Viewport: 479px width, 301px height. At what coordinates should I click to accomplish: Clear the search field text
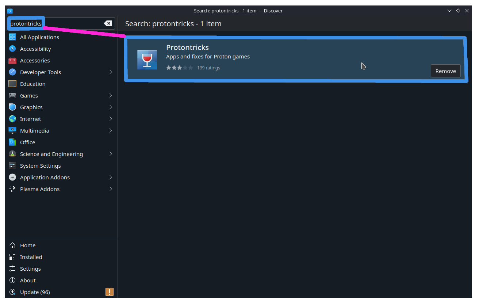pyautogui.click(x=108, y=23)
